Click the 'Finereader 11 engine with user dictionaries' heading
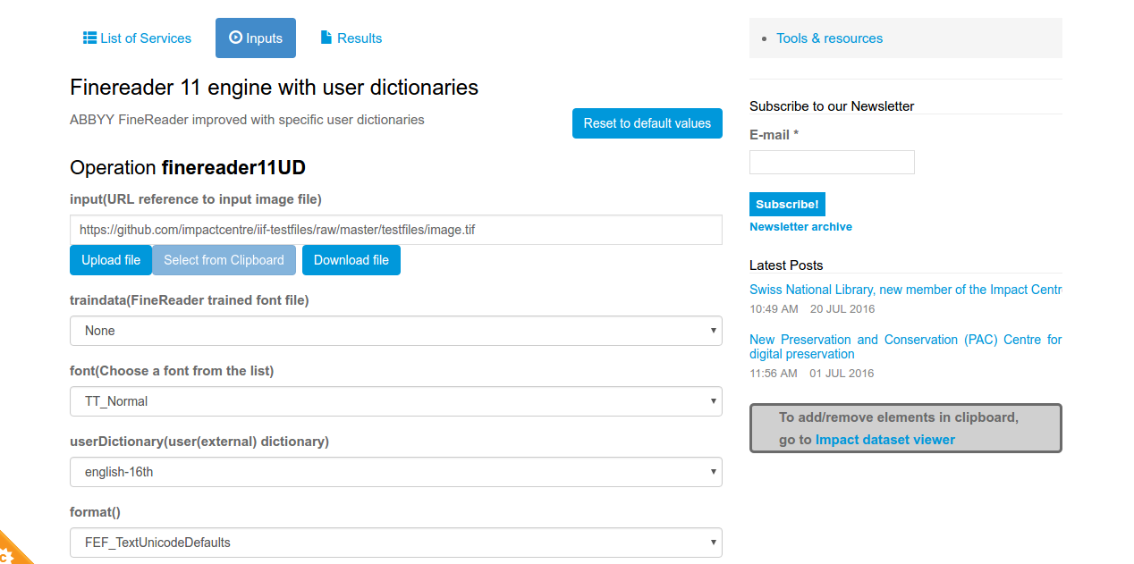Image resolution: width=1134 pixels, height=564 pixels. tap(274, 88)
